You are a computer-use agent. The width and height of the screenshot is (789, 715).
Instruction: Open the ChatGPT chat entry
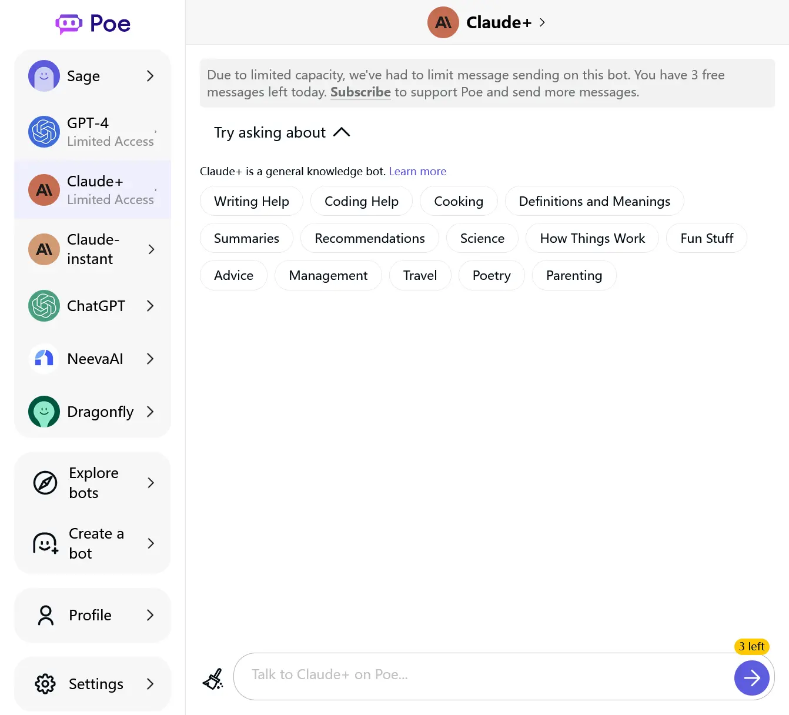(x=92, y=306)
